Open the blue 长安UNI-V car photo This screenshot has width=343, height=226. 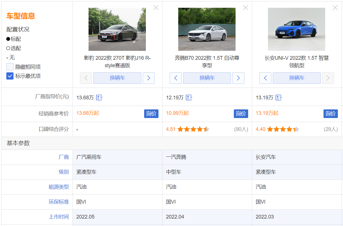coord(297,29)
